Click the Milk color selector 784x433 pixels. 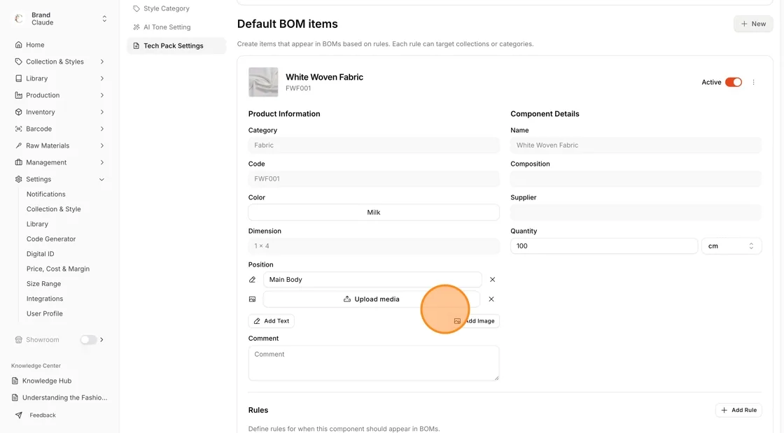pos(374,212)
